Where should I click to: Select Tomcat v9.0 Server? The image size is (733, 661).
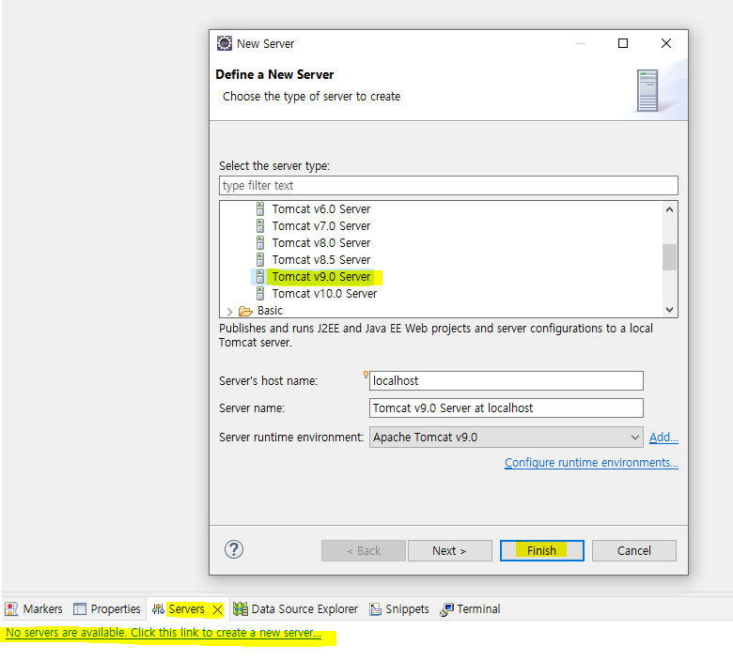(x=321, y=277)
